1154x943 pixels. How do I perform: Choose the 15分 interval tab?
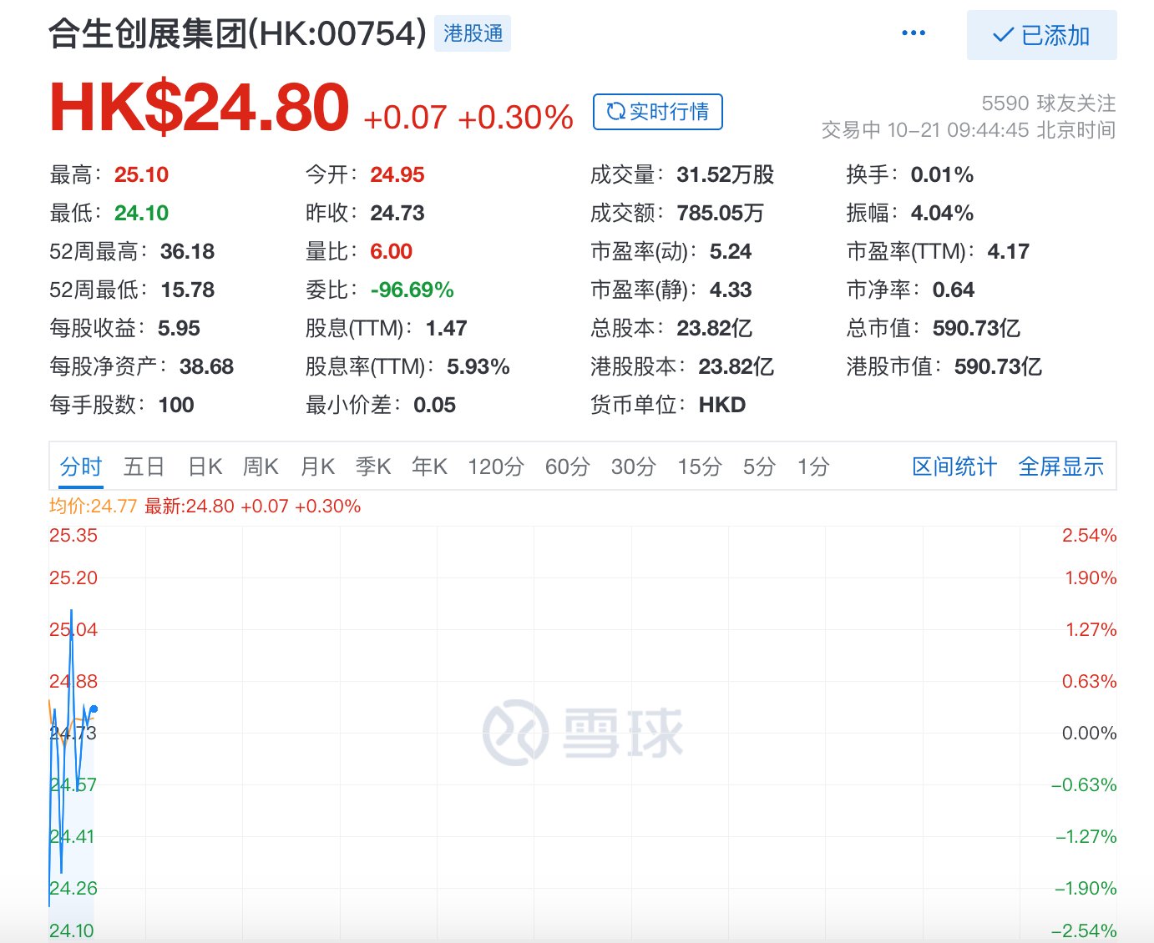click(700, 466)
